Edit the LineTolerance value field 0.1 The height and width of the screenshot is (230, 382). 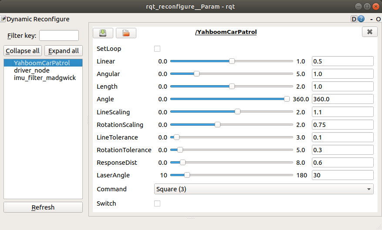pyautogui.click(x=342, y=137)
